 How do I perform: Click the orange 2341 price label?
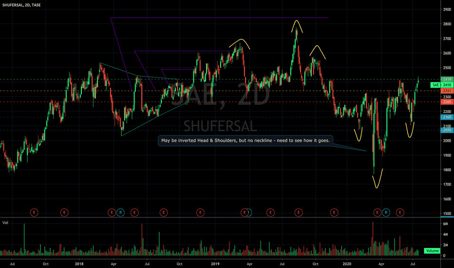pos(447,91)
